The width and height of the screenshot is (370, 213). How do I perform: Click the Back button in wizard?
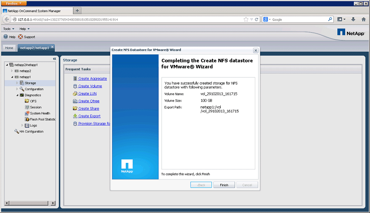[201, 185]
